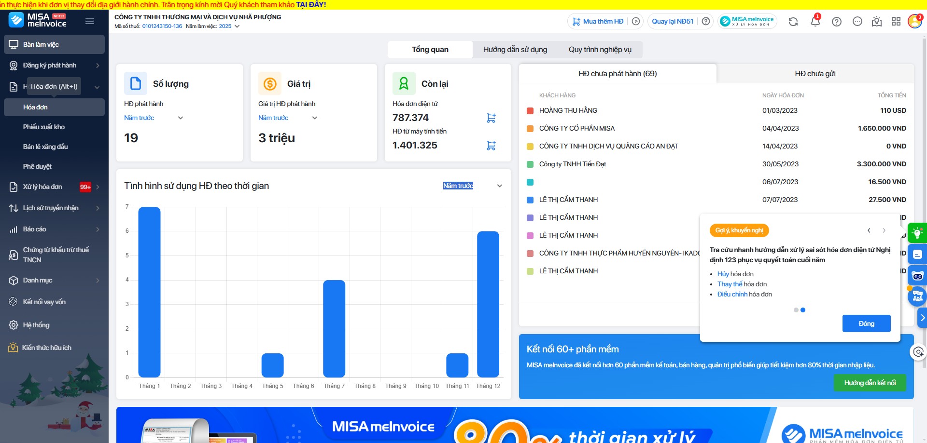Click cart icon next to 787.374
Image resolution: width=927 pixels, height=443 pixels.
point(492,118)
